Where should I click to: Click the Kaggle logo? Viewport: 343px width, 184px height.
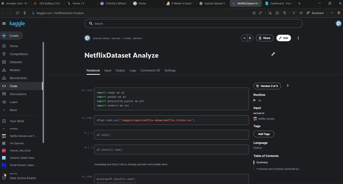[x=17, y=24]
